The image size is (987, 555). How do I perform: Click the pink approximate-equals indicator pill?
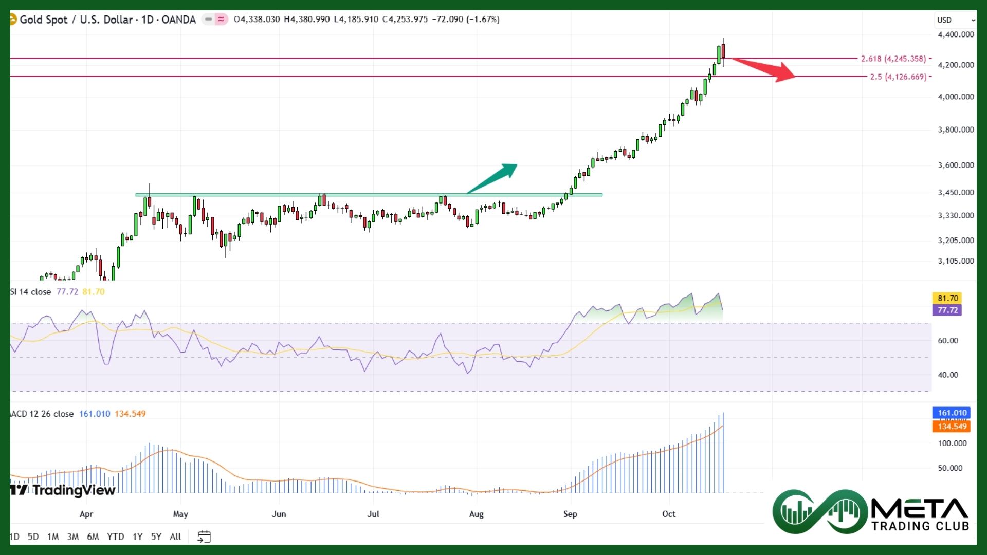(x=221, y=20)
